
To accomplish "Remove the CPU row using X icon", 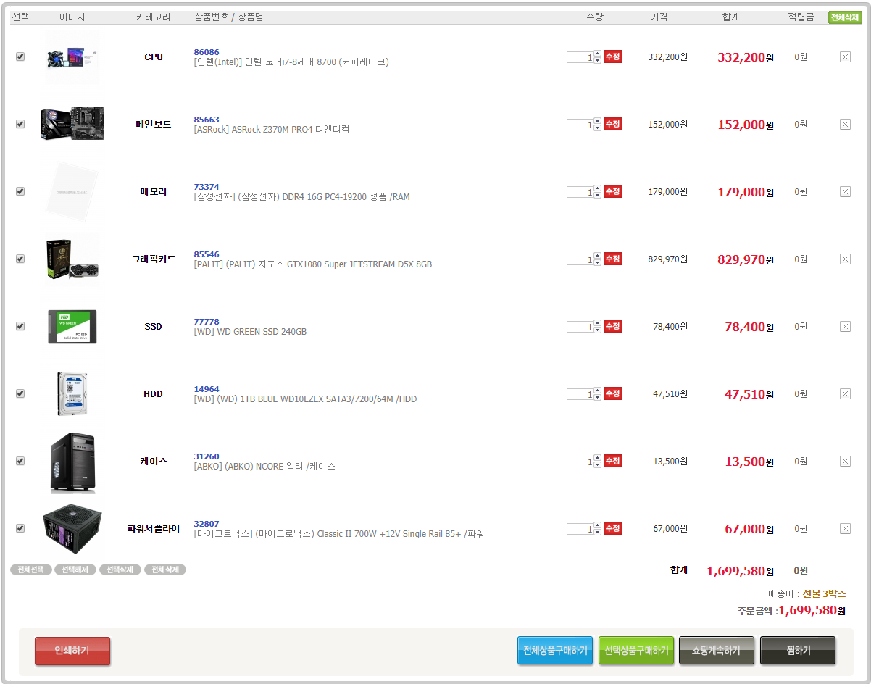I will point(845,57).
